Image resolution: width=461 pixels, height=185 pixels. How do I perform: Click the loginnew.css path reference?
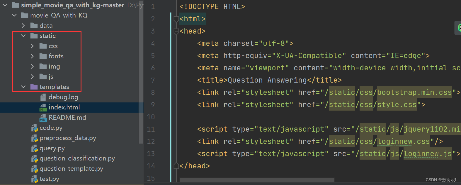[x=404, y=142]
